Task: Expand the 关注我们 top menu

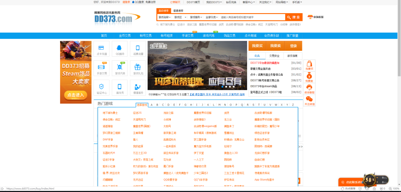Action: [x=265, y=2]
